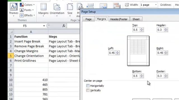
Task: Click the Orientation ribbon button
Action: click(57, 10)
